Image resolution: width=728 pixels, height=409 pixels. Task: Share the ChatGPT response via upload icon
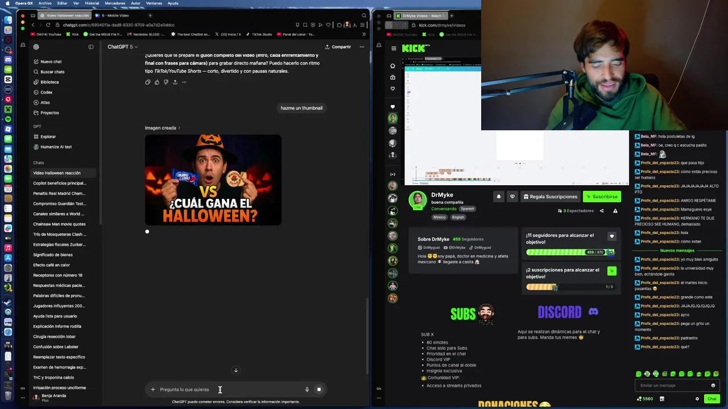[x=175, y=82]
